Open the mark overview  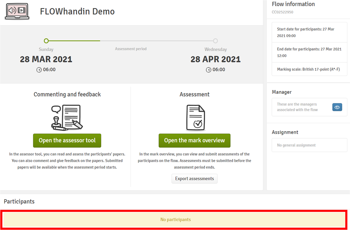pos(194,140)
